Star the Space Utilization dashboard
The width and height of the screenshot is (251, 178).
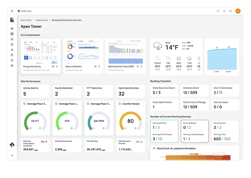pos(95,66)
